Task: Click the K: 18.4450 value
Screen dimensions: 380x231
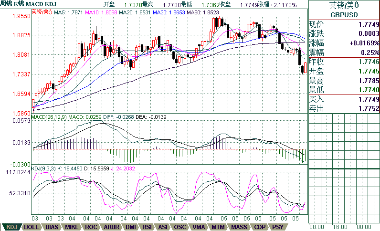Action: 70,168
